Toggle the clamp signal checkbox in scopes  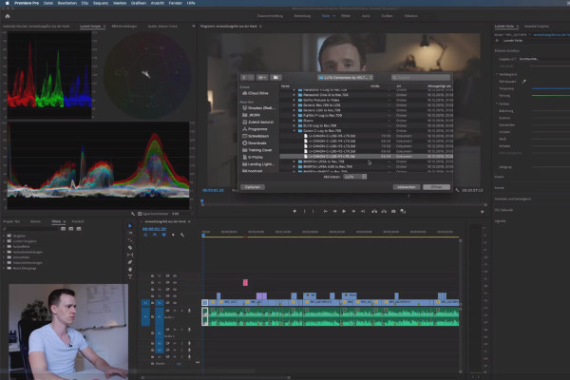140,214
